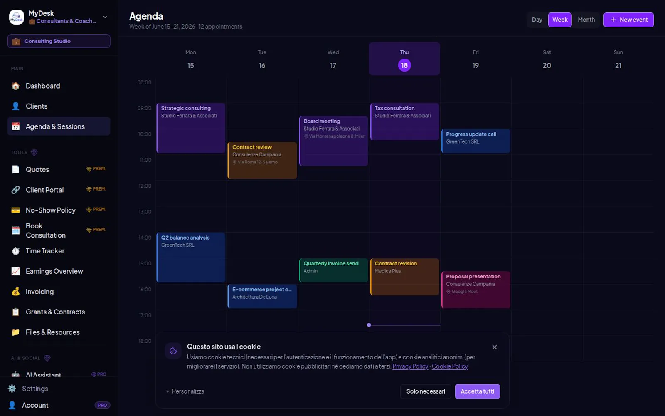The height and width of the screenshot is (416, 665).
Task: Open the Grants & Contracts clipboard icon
Action: (x=16, y=312)
